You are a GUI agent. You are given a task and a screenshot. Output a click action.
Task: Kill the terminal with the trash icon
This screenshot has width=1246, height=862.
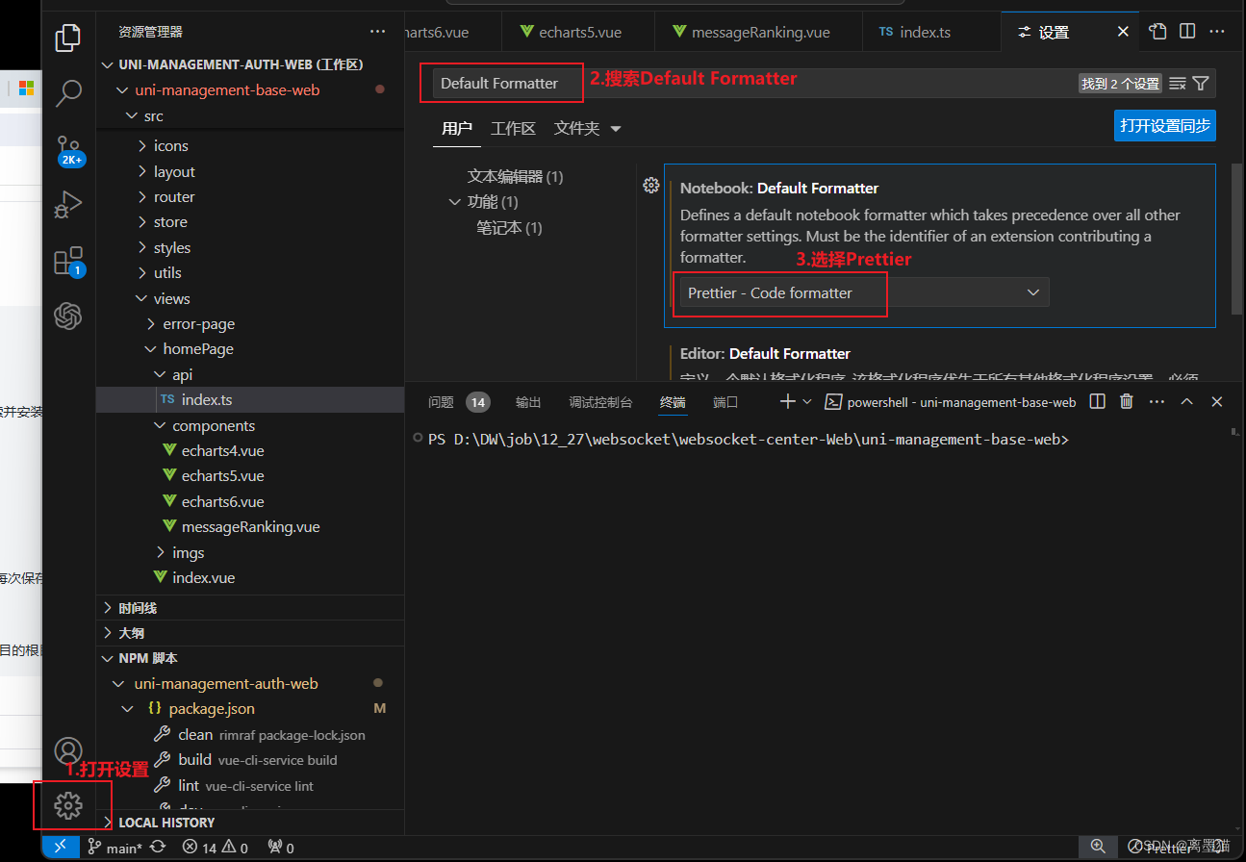(x=1127, y=401)
